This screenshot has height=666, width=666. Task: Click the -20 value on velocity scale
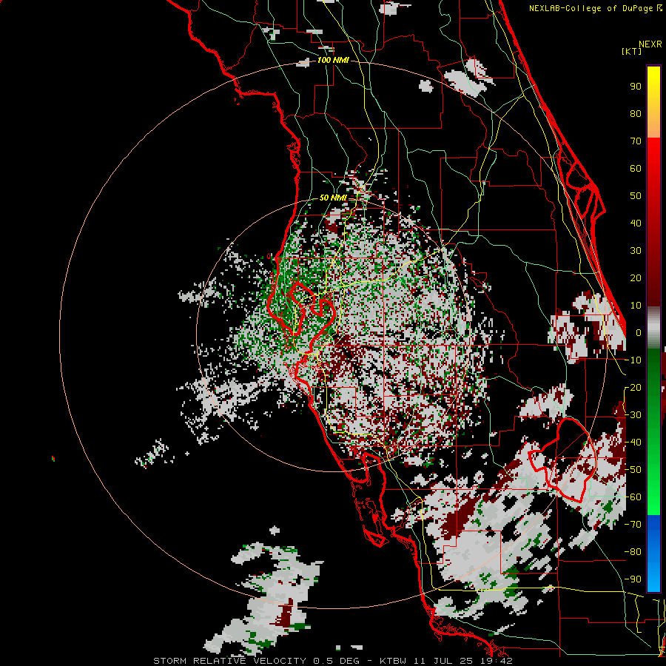pos(633,387)
